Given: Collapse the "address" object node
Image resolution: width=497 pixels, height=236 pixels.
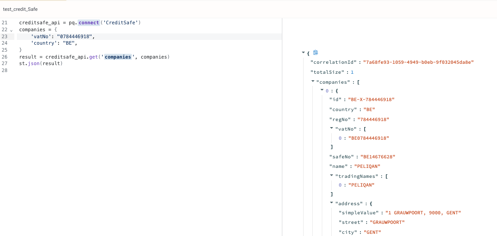Looking at the screenshot, I should coord(332,203).
